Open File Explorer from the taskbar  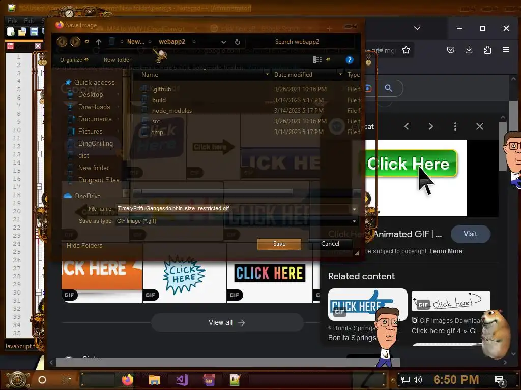(x=155, y=380)
